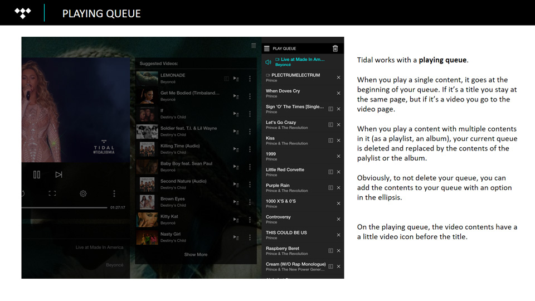Click explicit badge on Purple Rain
Image resolution: width=535 pixels, height=301 pixels.
pos(330,188)
